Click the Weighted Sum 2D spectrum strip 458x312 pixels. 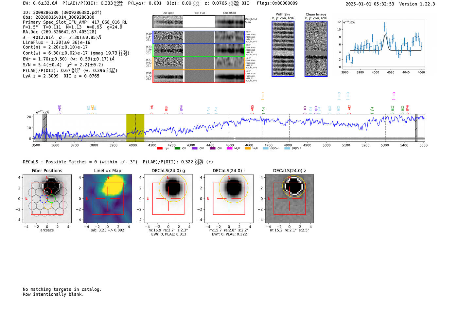tap(199, 22)
